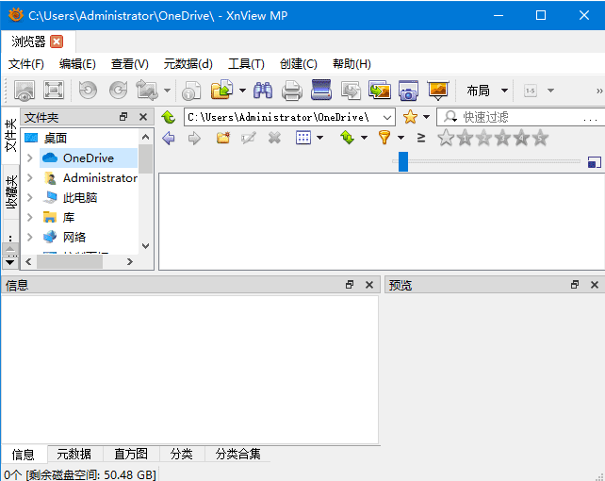This screenshot has height=481, width=605.
Task: Filter by unrated star
Action: (x=446, y=138)
